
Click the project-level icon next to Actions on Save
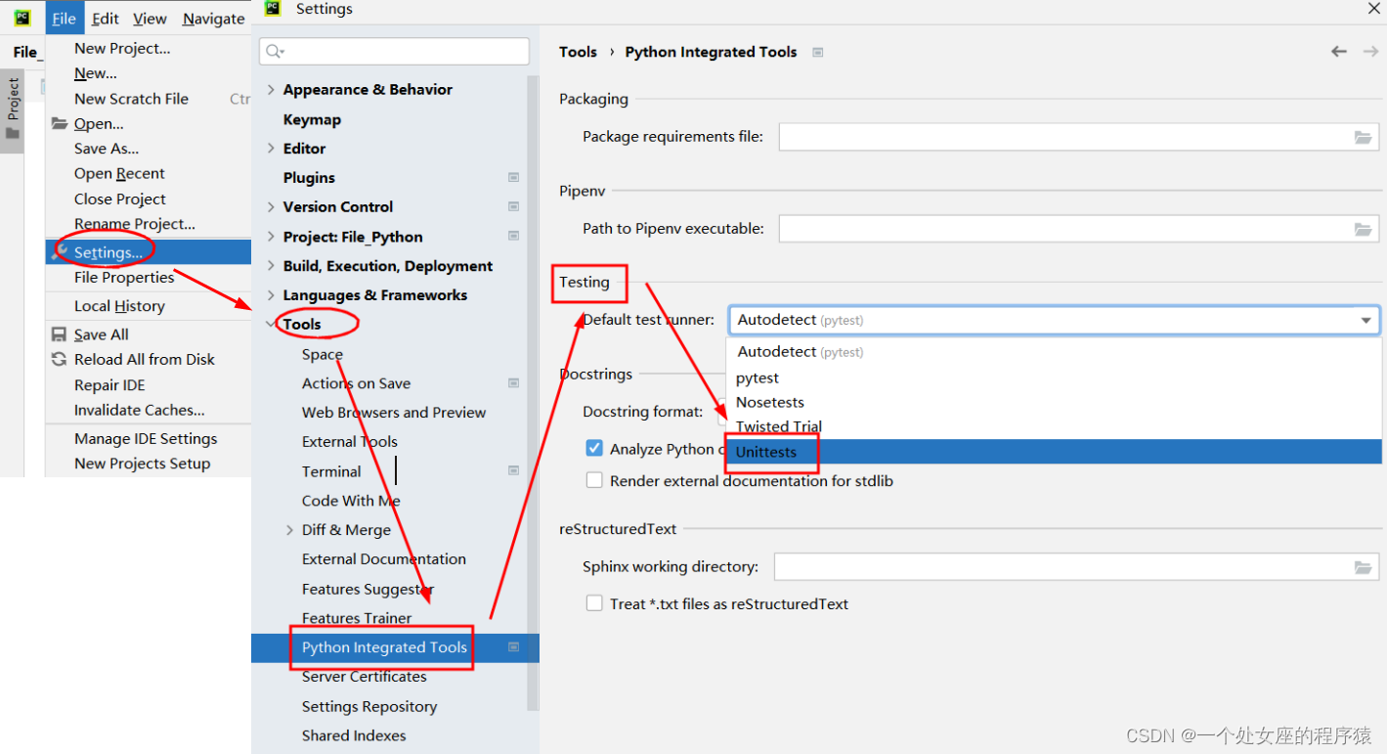point(513,382)
